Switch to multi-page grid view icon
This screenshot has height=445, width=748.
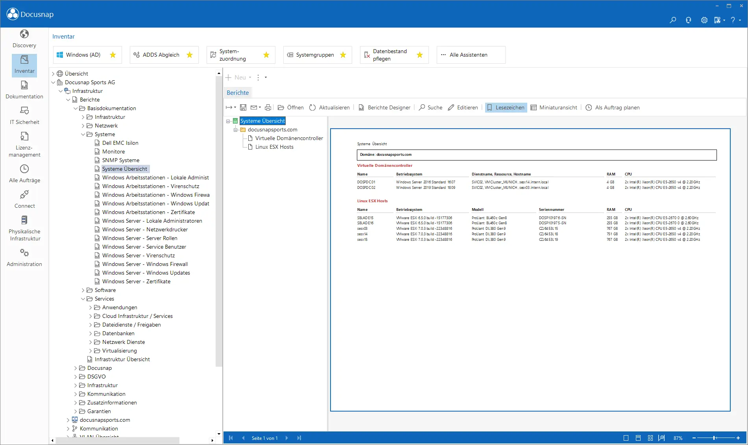650,438
